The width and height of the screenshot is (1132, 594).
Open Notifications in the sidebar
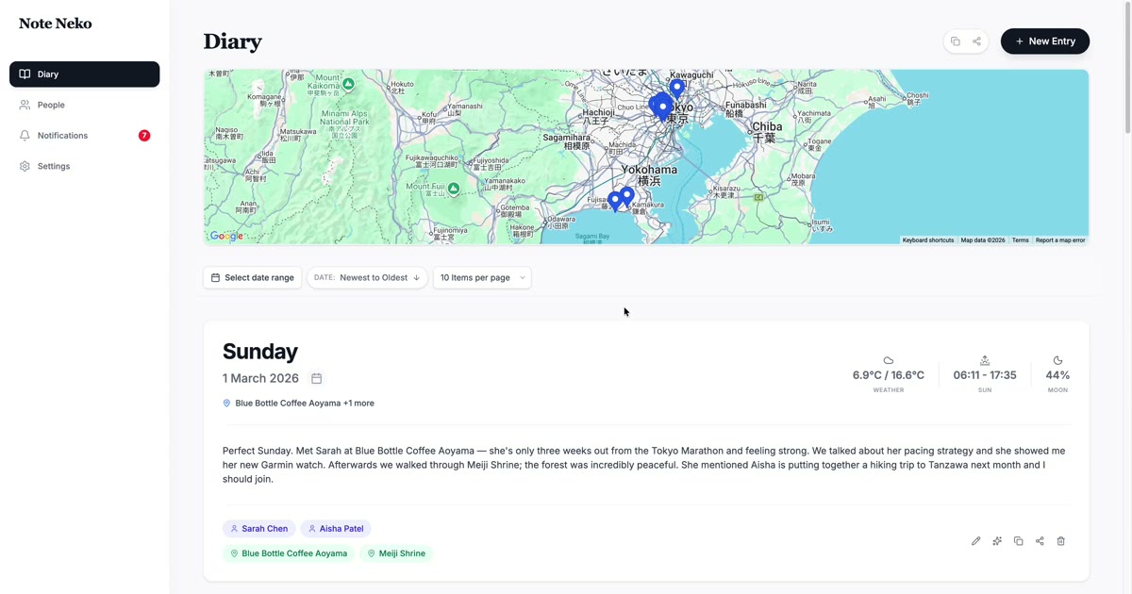[x=84, y=136]
